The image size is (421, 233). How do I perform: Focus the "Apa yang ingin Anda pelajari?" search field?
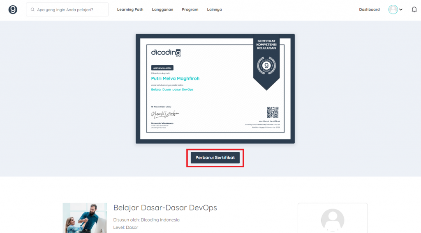[x=70, y=9]
